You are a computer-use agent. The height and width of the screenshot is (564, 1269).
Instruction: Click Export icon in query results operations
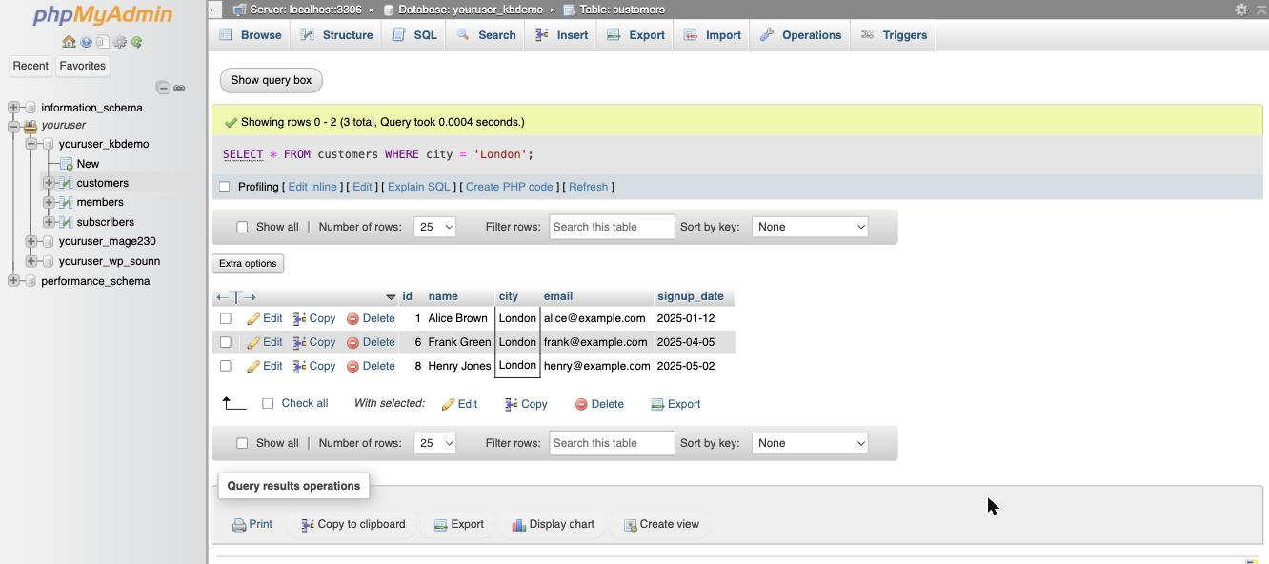[x=440, y=525]
